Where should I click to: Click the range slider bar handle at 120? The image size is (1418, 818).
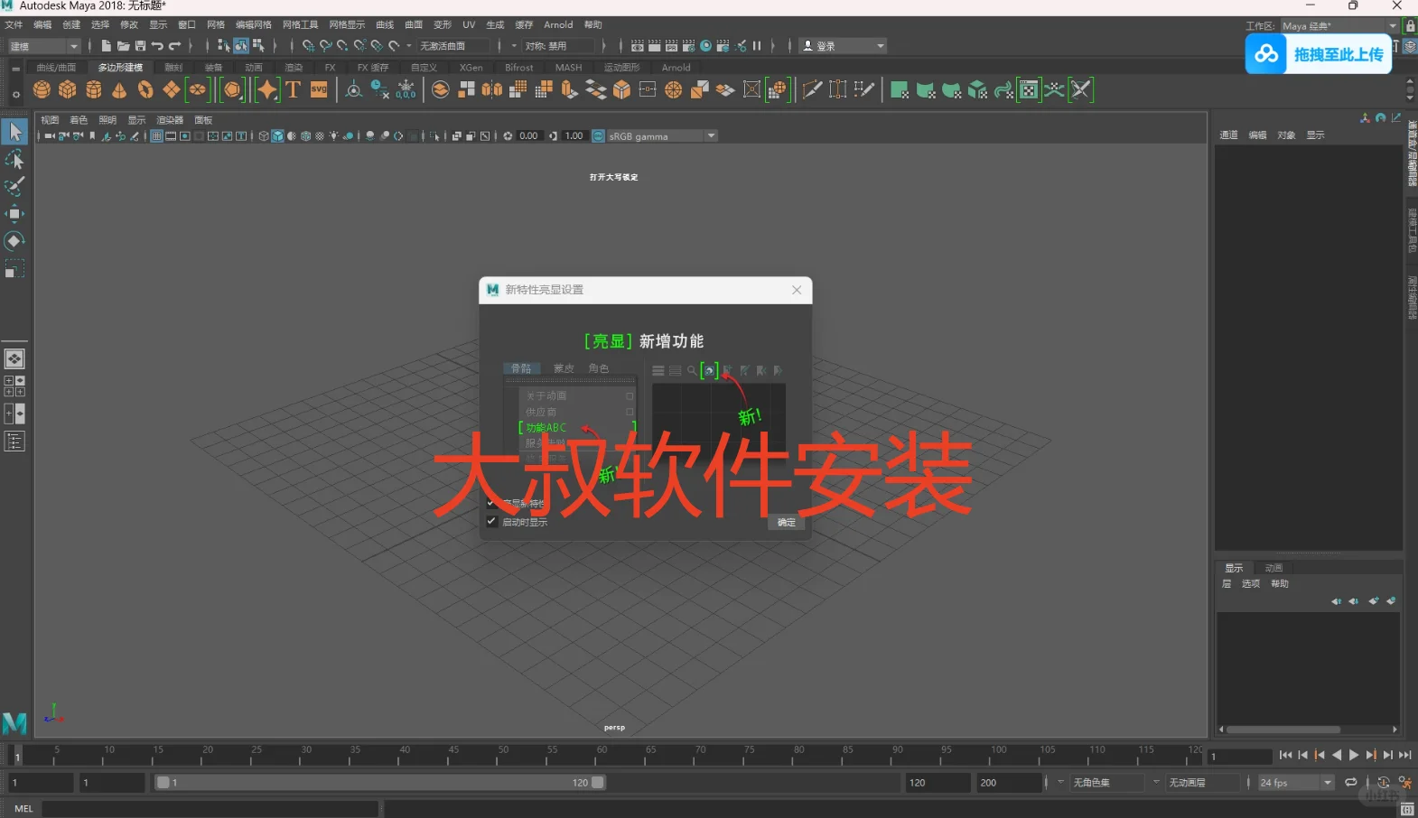click(x=598, y=783)
